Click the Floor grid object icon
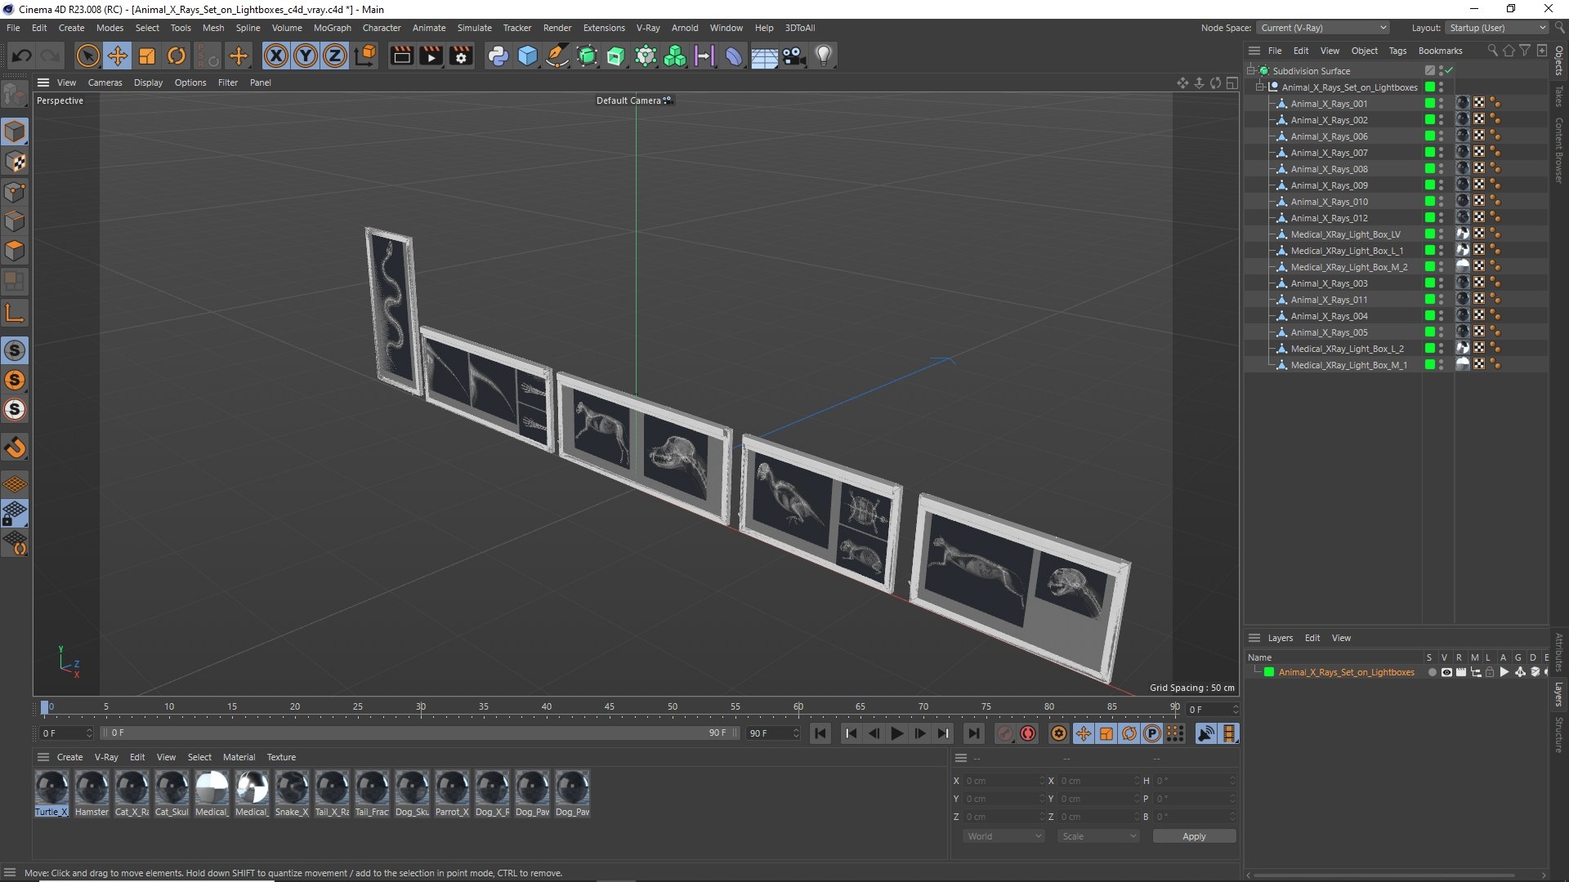Viewport: 1569px width, 882px height. click(x=764, y=56)
